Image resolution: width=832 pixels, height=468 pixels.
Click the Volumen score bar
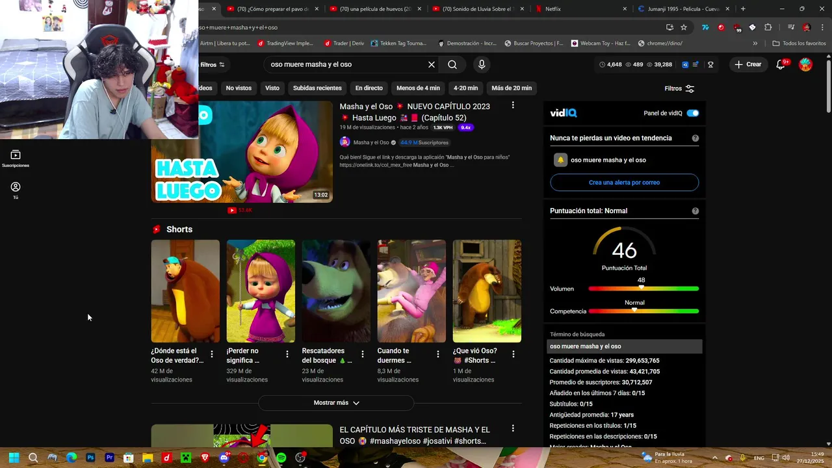643,289
